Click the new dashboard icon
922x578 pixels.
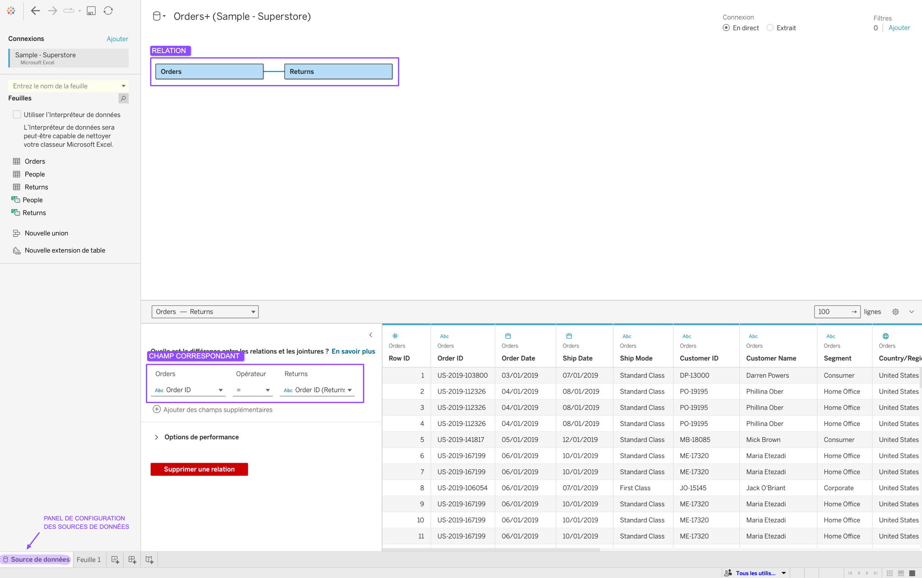pyautogui.click(x=132, y=560)
